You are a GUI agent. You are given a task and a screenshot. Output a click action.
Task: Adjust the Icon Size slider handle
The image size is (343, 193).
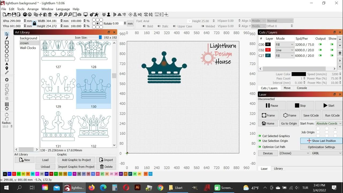[100, 38]
